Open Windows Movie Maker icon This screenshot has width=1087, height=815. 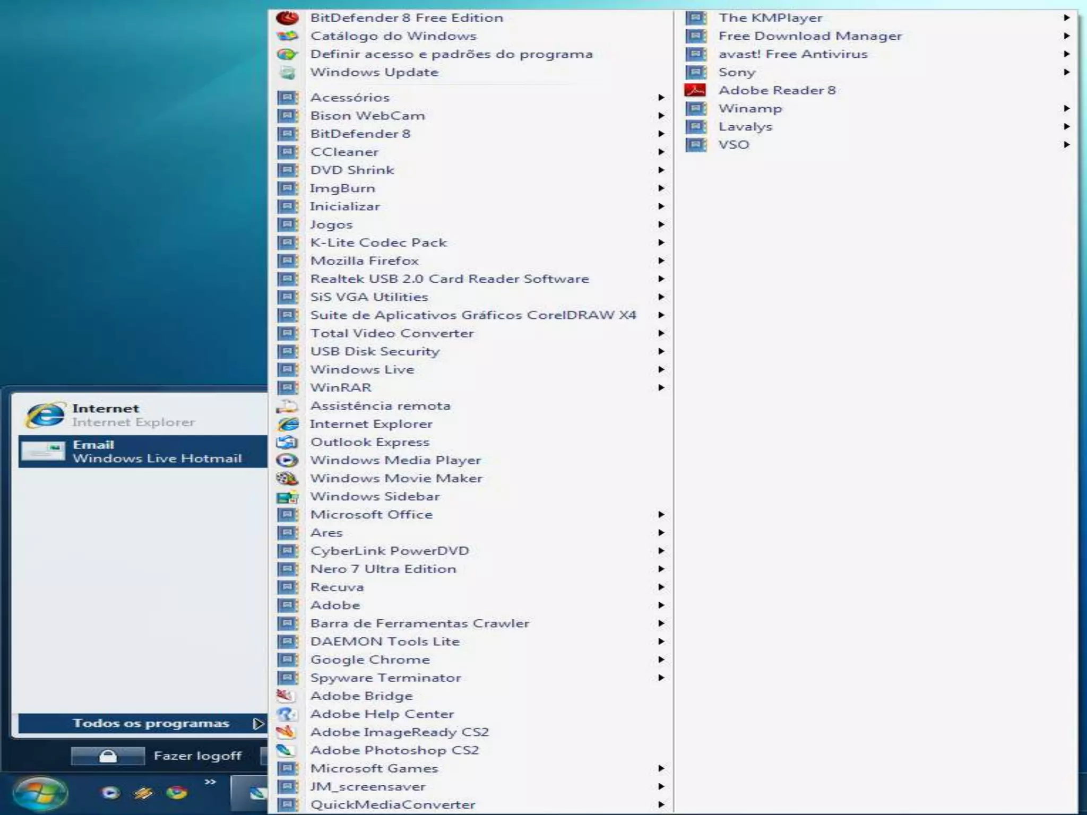[287, 479]
